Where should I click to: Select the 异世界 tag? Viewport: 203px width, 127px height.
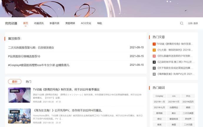tap(188, 119)
